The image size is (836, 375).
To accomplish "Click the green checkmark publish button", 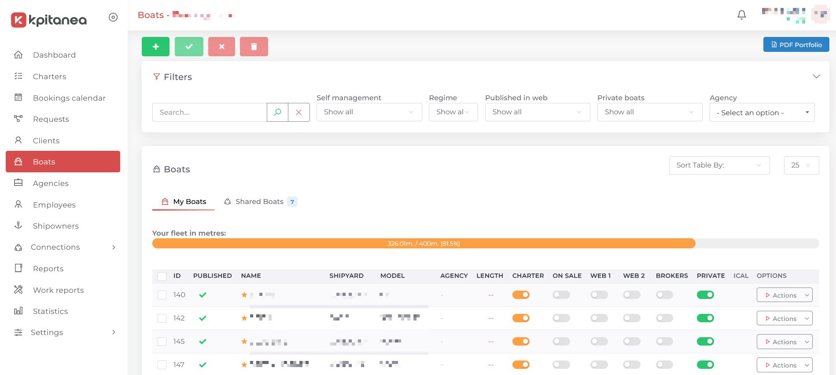I will (x=189, y=47).
